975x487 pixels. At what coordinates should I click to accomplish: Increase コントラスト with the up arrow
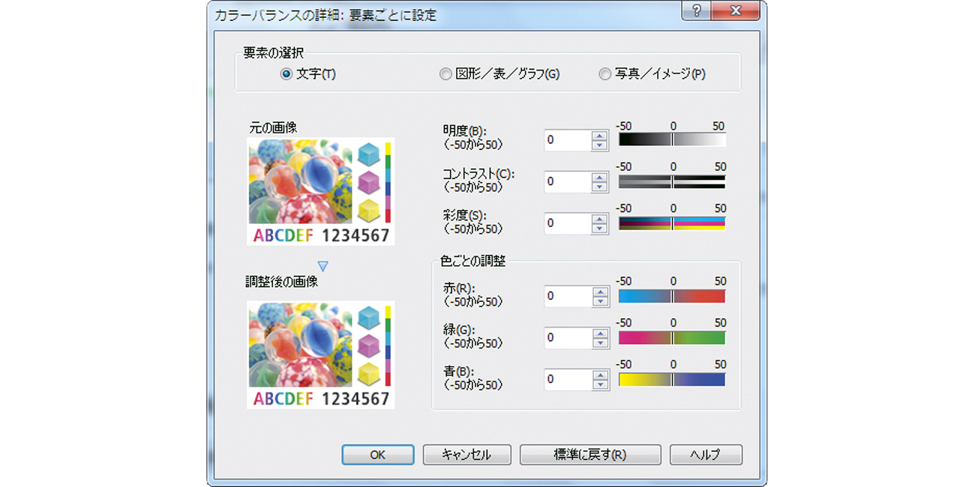(600, 178)
